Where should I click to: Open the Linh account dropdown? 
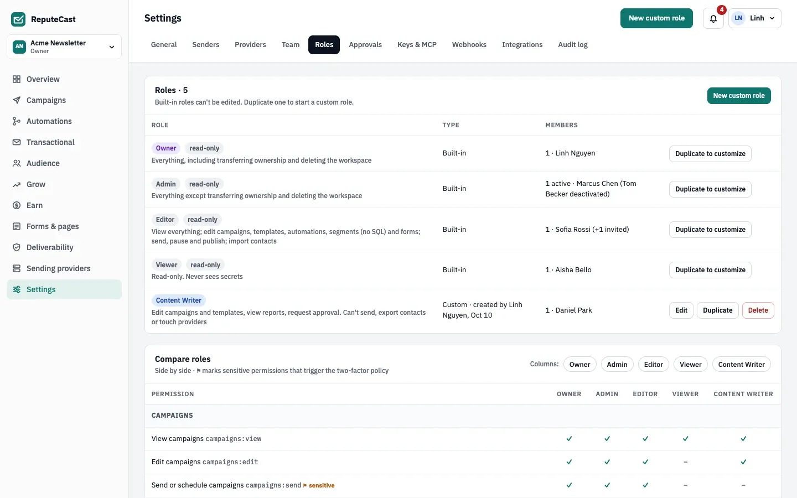[755, 18]
